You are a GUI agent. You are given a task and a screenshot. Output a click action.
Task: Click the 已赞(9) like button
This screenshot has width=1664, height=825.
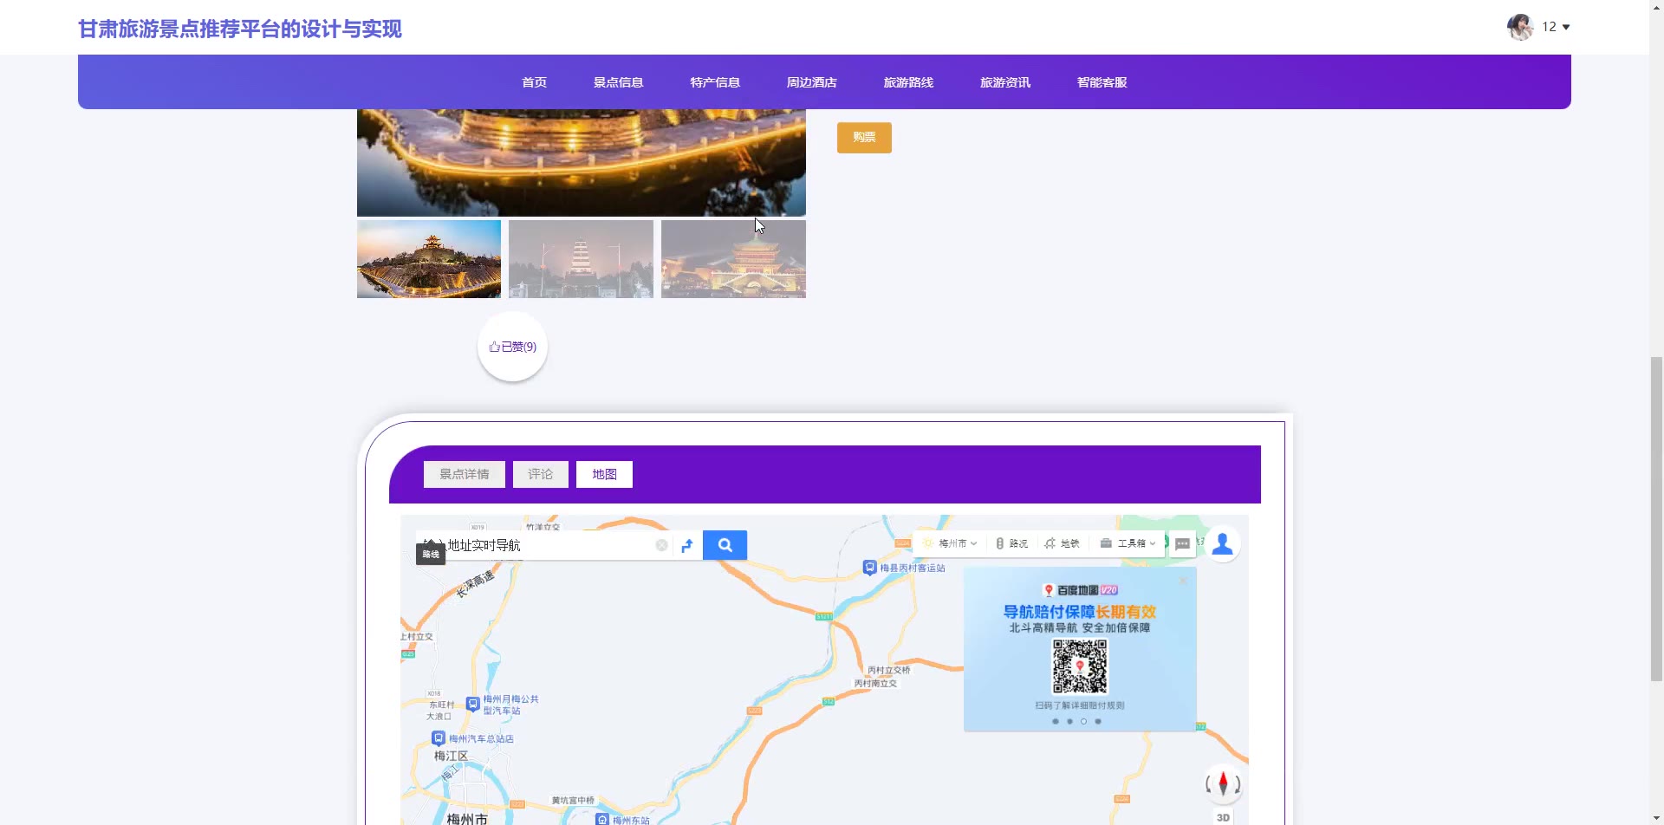[512, 347]
